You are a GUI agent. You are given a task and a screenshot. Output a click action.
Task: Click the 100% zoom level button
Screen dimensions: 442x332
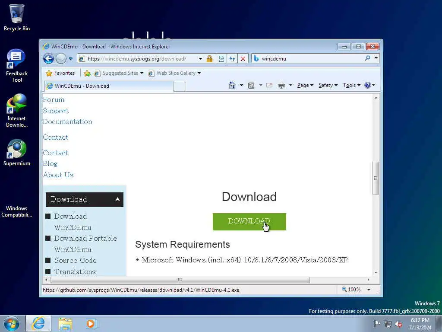point(351,290)
